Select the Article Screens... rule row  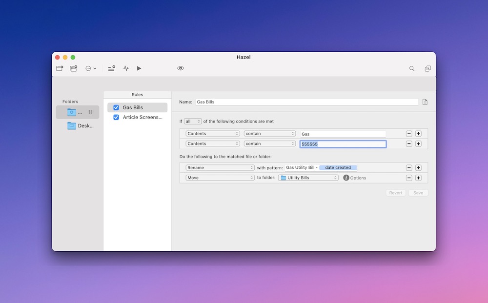tap(137, 117)
